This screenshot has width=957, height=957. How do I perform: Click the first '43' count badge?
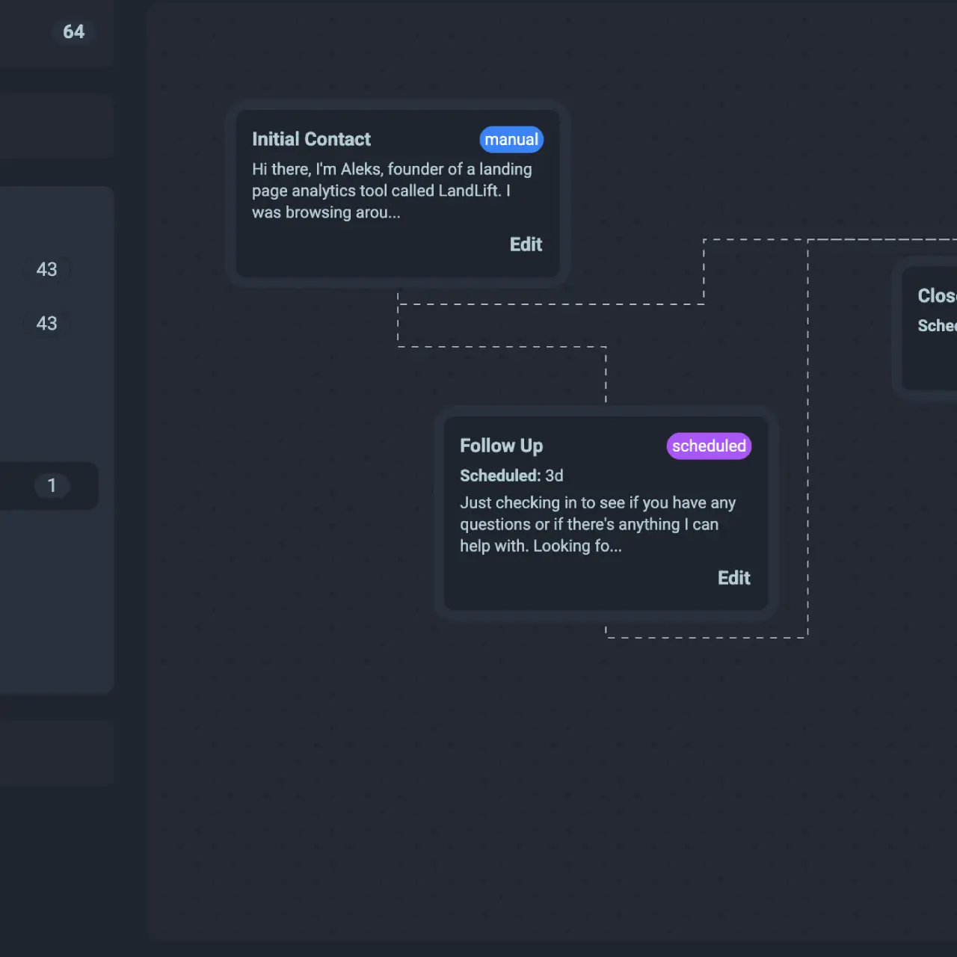click(x=46, y=269)
